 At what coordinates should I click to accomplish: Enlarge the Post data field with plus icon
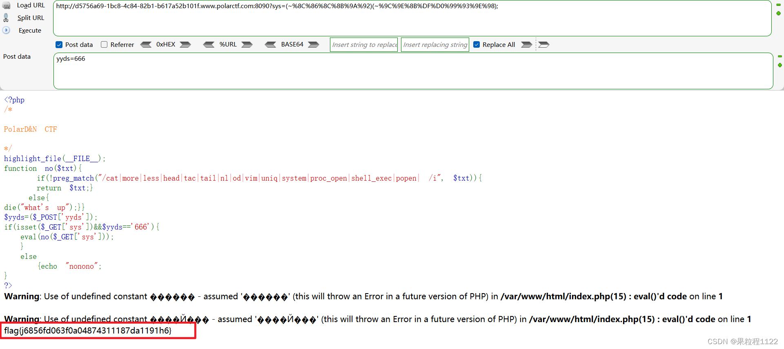point(780,65)
